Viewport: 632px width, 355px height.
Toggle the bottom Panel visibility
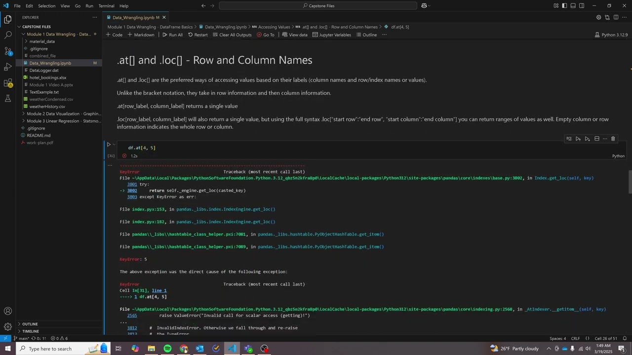point(573,6)
